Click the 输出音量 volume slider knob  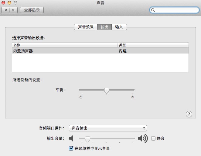point(87,139)
